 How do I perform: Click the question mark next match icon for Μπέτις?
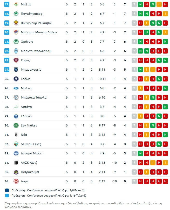(134, 4)
